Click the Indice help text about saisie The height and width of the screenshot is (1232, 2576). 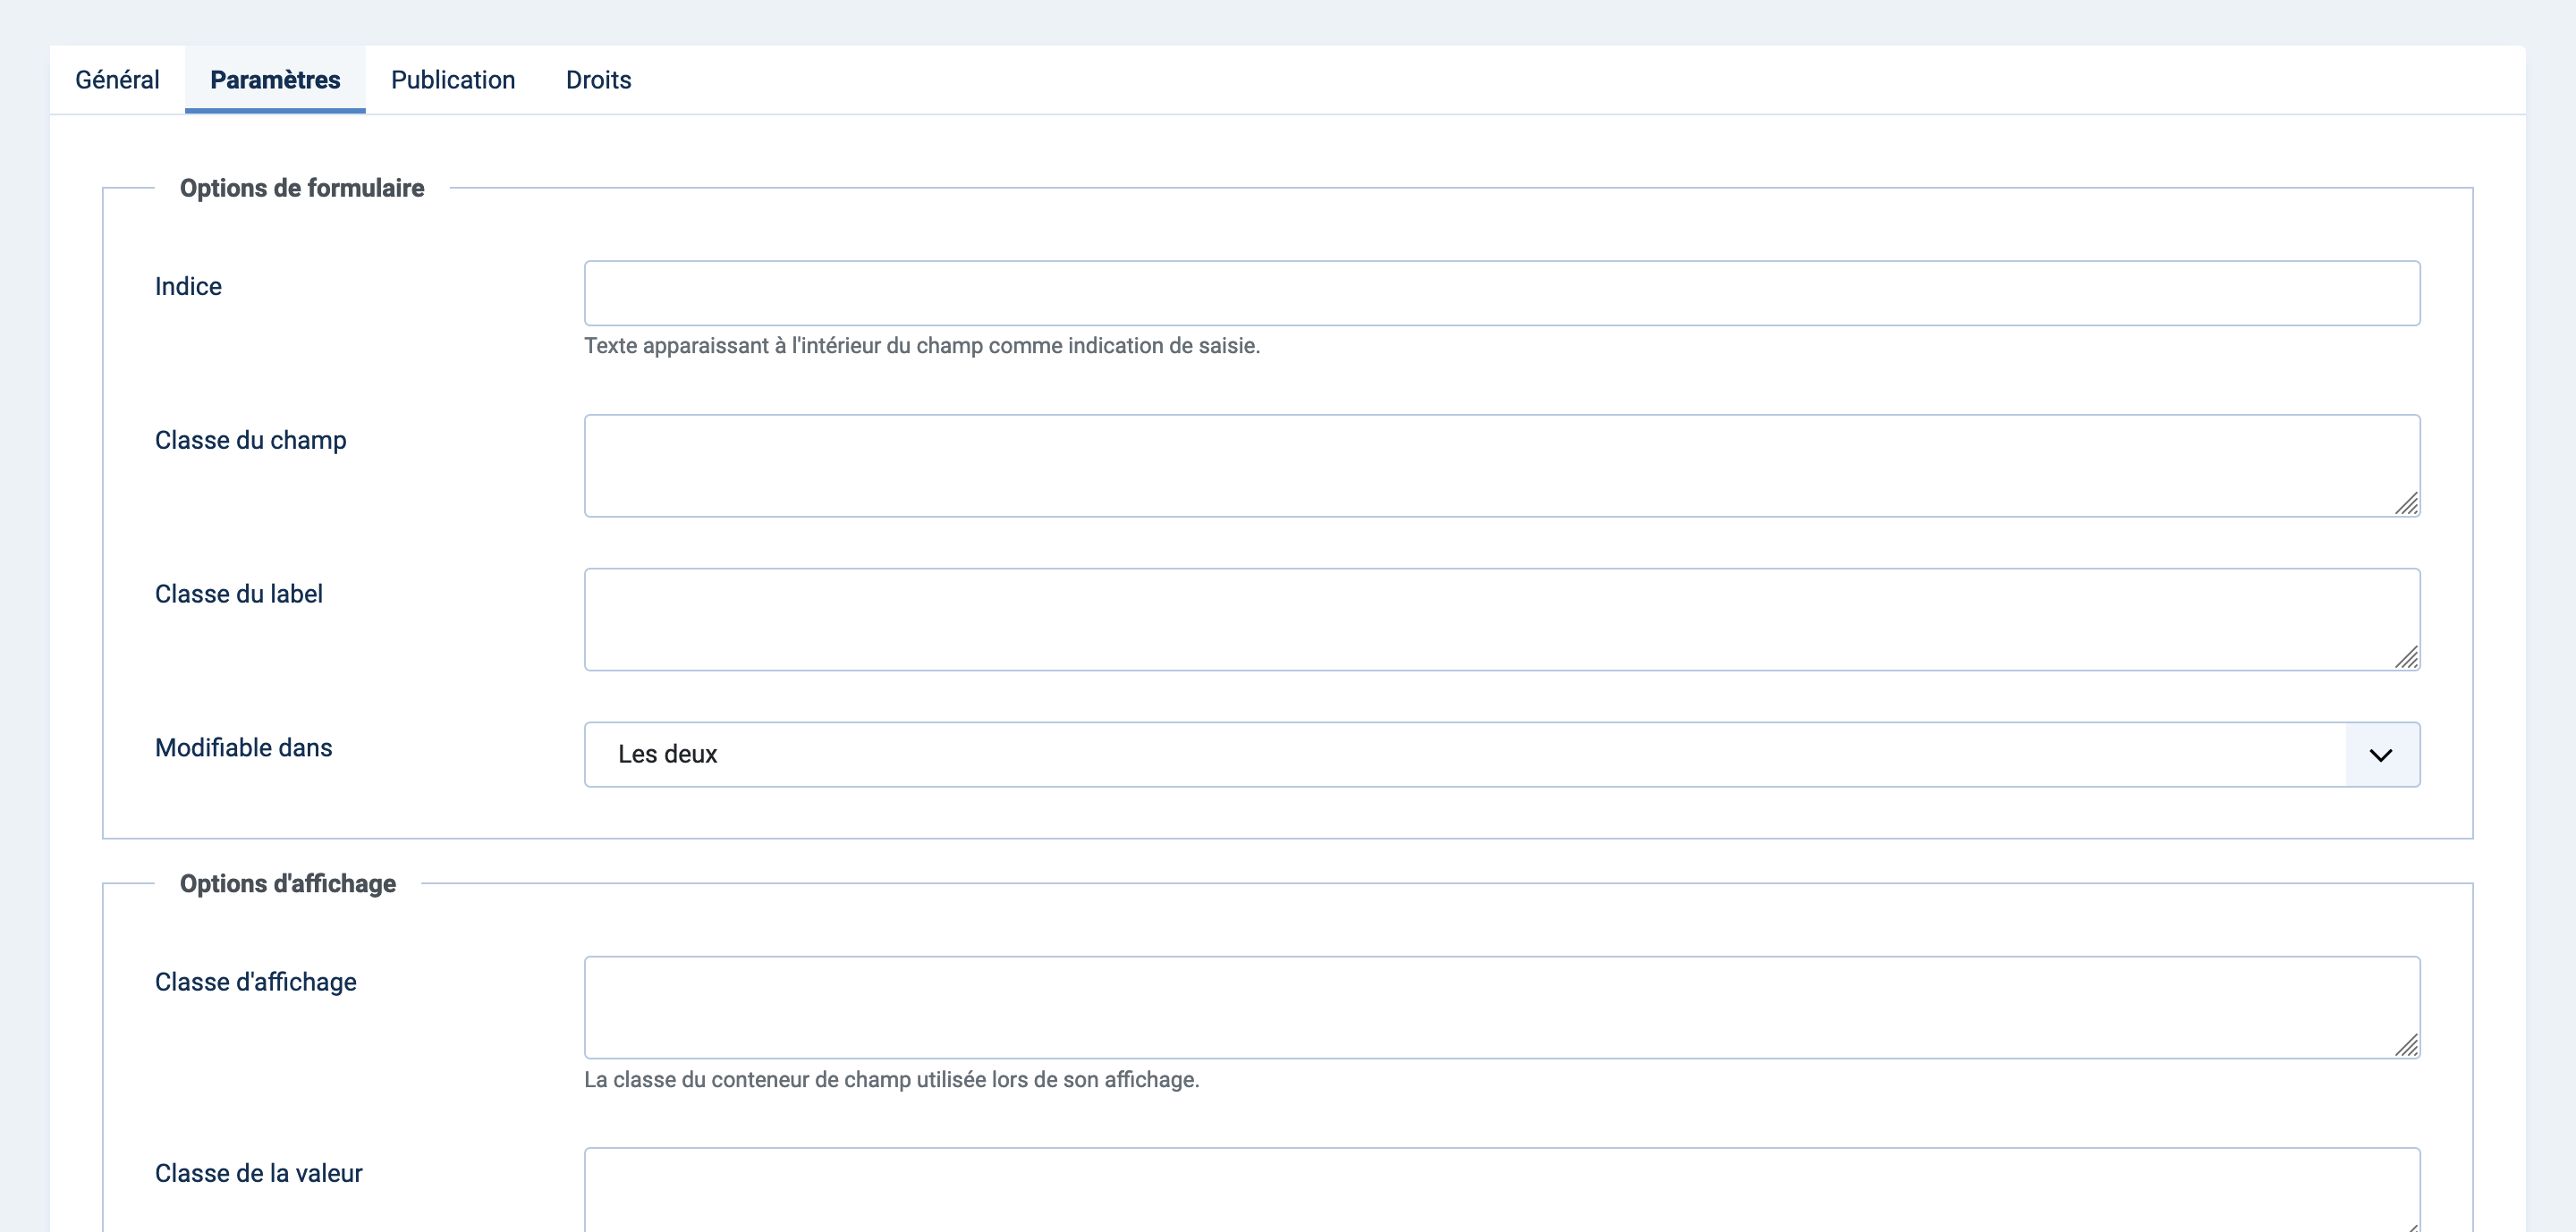point(922,346)
